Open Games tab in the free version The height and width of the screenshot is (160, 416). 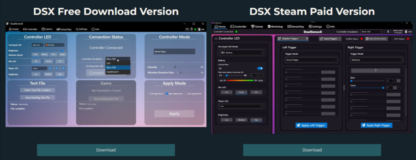(47, 29)
